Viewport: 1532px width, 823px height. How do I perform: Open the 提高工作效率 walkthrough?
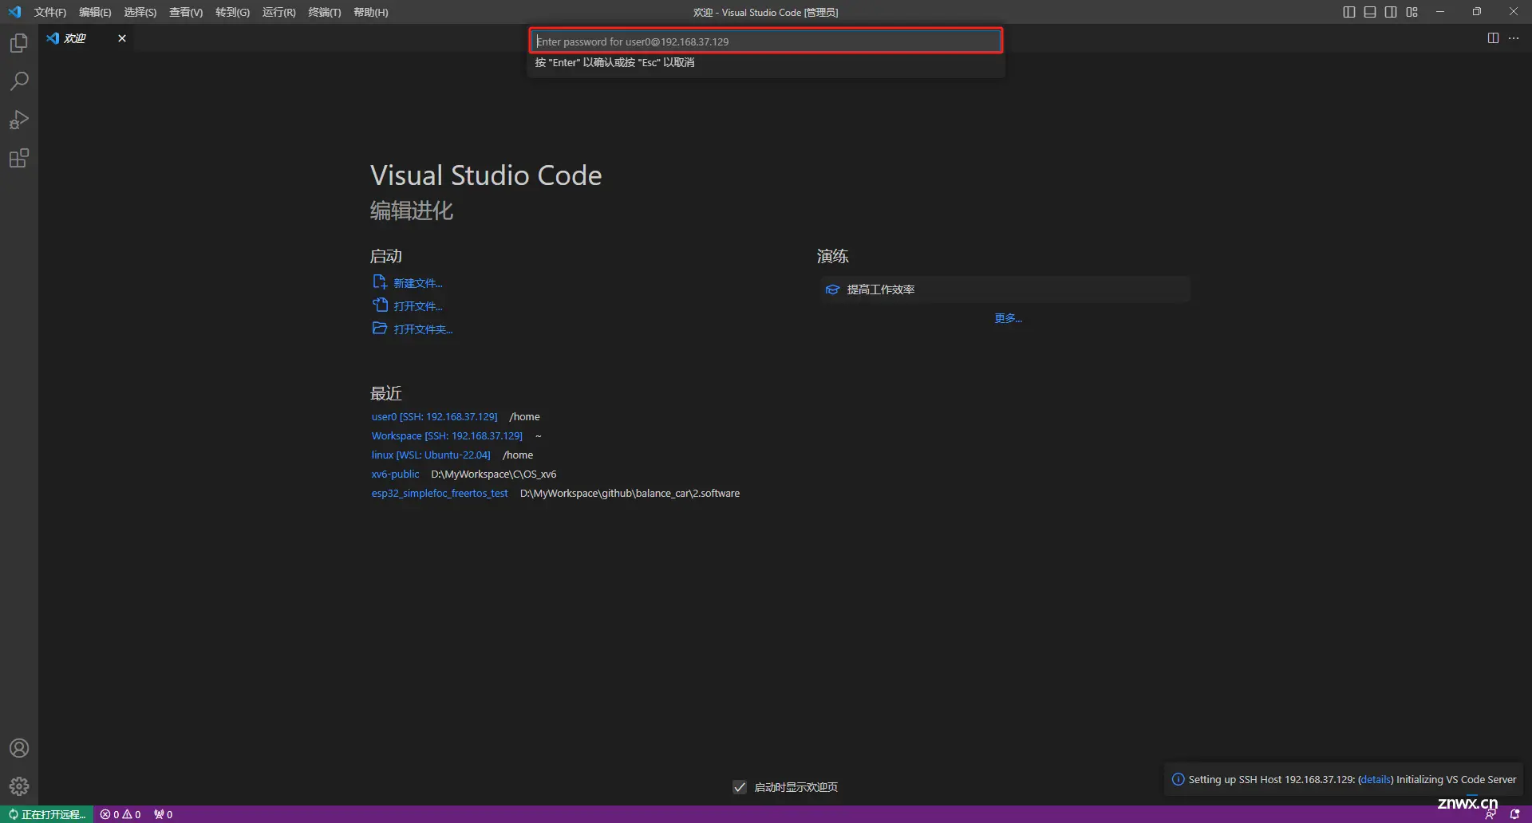pos(1005,289)
